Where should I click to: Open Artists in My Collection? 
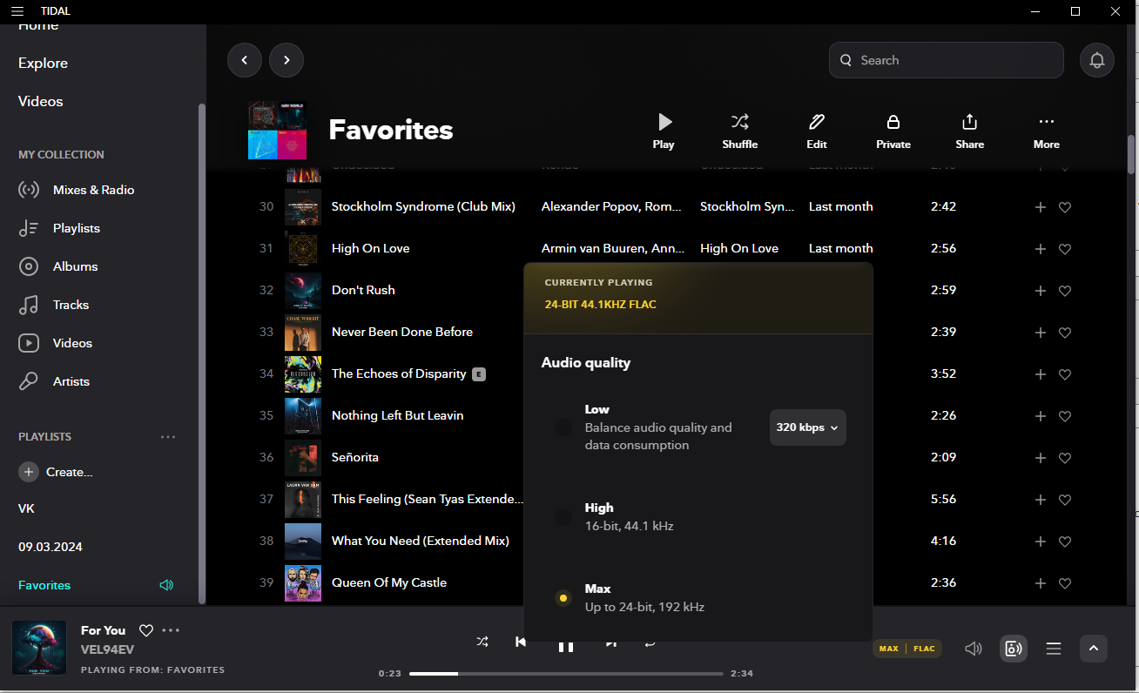pos(54,381)
